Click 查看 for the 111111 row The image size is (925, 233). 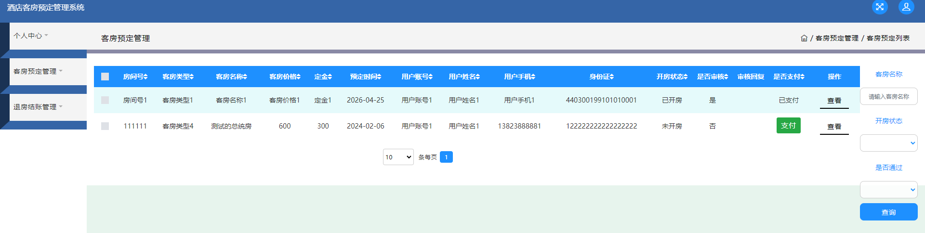click(834, 127)
